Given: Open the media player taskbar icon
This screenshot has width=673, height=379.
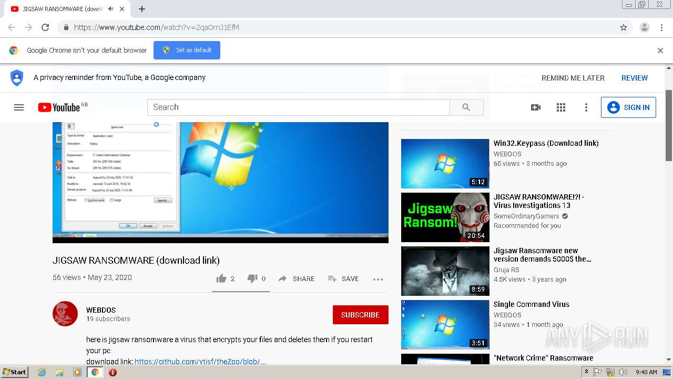Looking at the screenshot, I should (x=77, y=372).
